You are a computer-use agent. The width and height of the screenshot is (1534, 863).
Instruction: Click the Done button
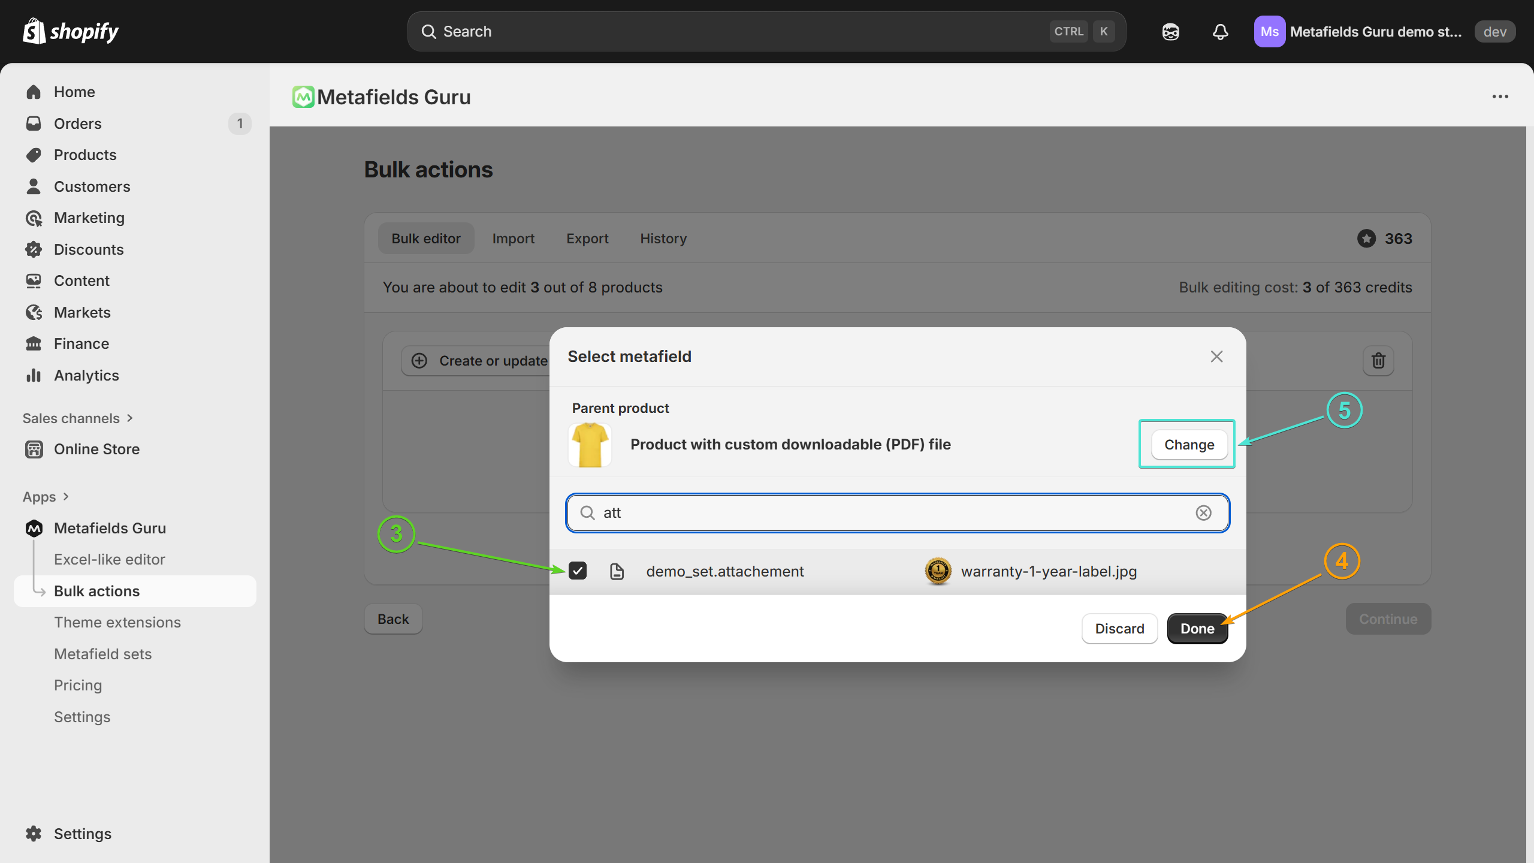pos(1197,629)
